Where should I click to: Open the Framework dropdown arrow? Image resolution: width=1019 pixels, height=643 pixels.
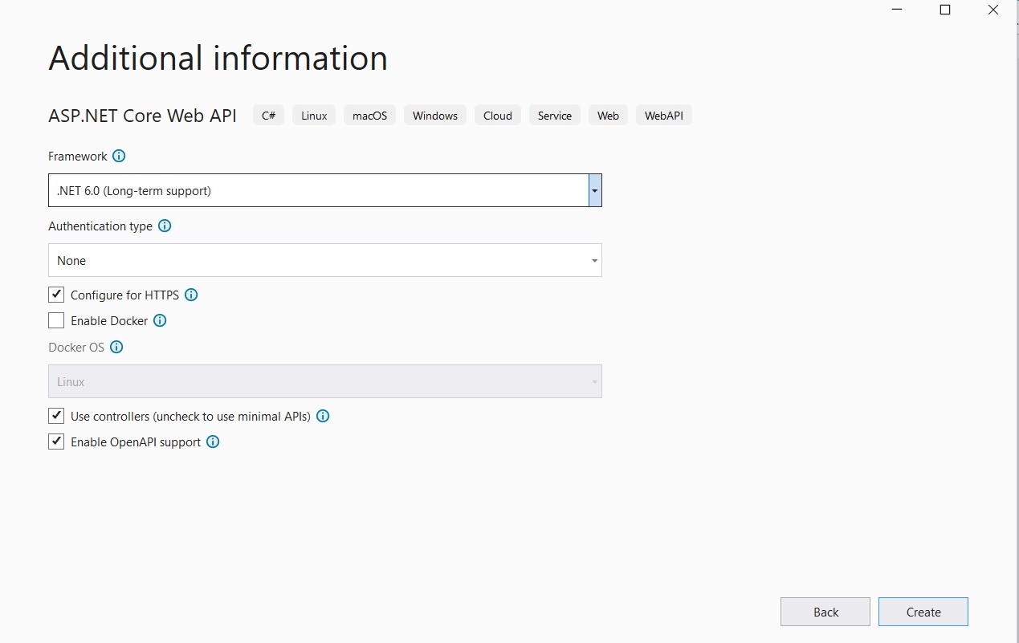(595, 190)
